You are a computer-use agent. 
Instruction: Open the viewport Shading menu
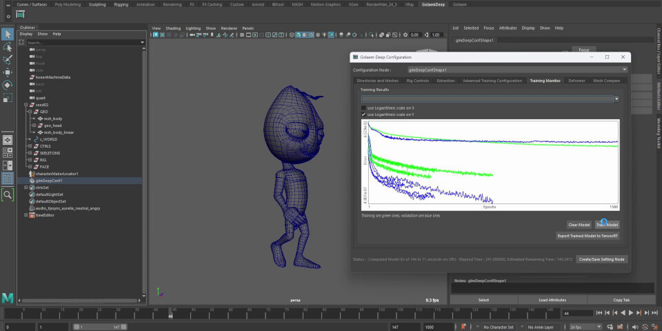click(172, 28)
